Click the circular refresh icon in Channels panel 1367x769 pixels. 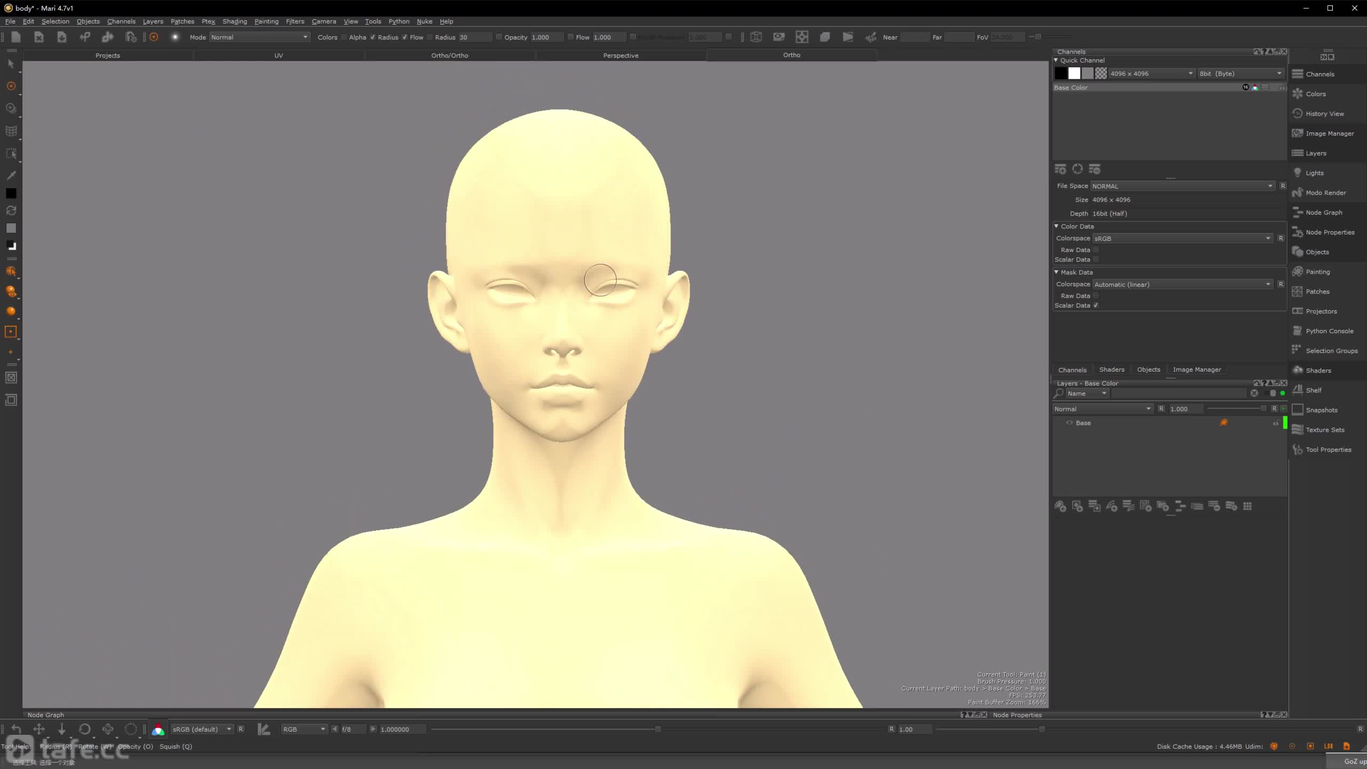(1078, 169)
